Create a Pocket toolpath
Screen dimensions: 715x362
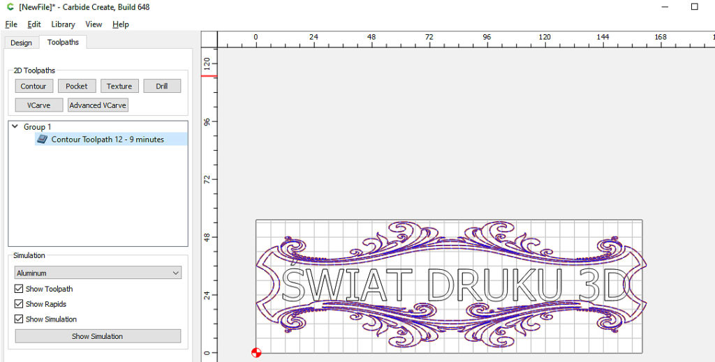point(77,86)
